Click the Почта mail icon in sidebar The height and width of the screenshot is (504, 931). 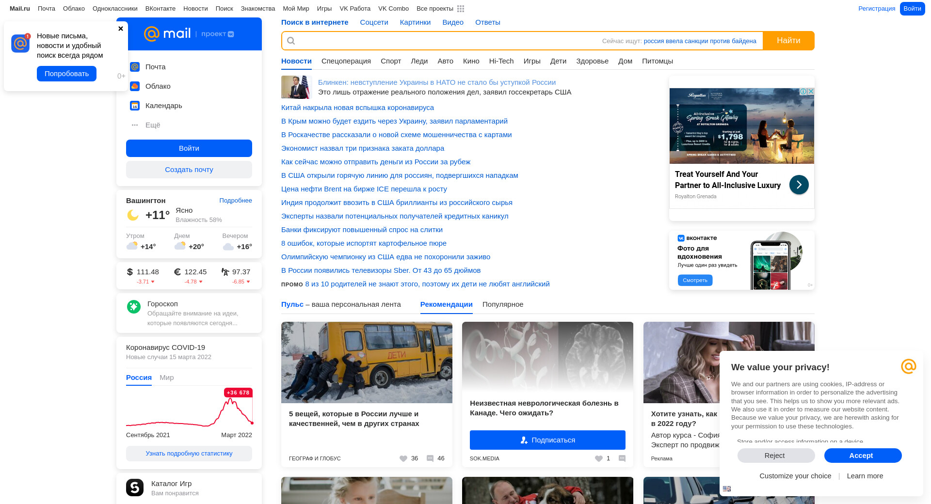pyautogui.click(x=135, y=67)
